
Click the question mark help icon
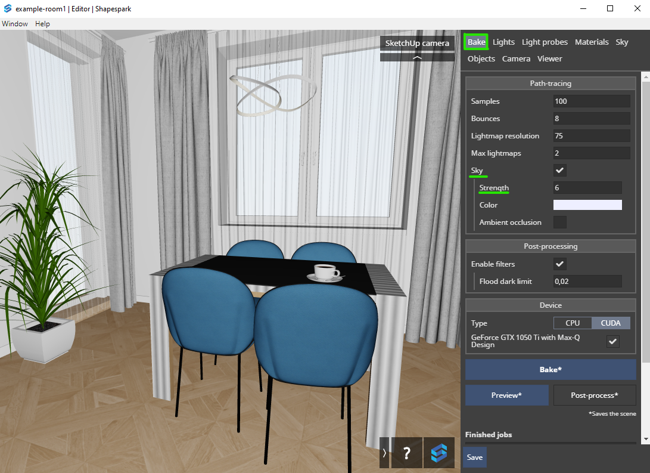click(x=406, y=453)
